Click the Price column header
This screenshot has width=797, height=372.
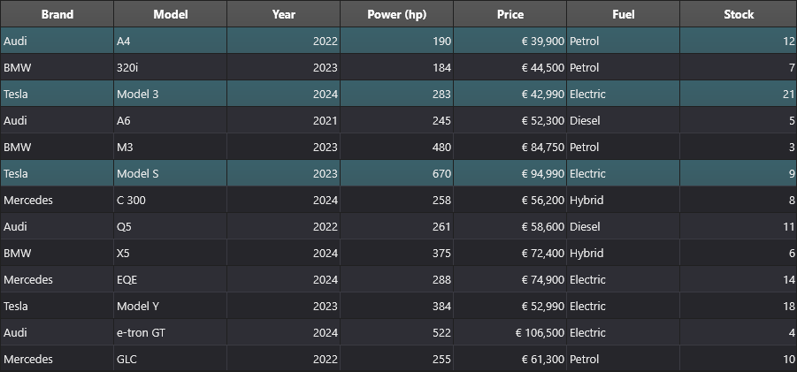pyautogui.click(x=510, y=14)
